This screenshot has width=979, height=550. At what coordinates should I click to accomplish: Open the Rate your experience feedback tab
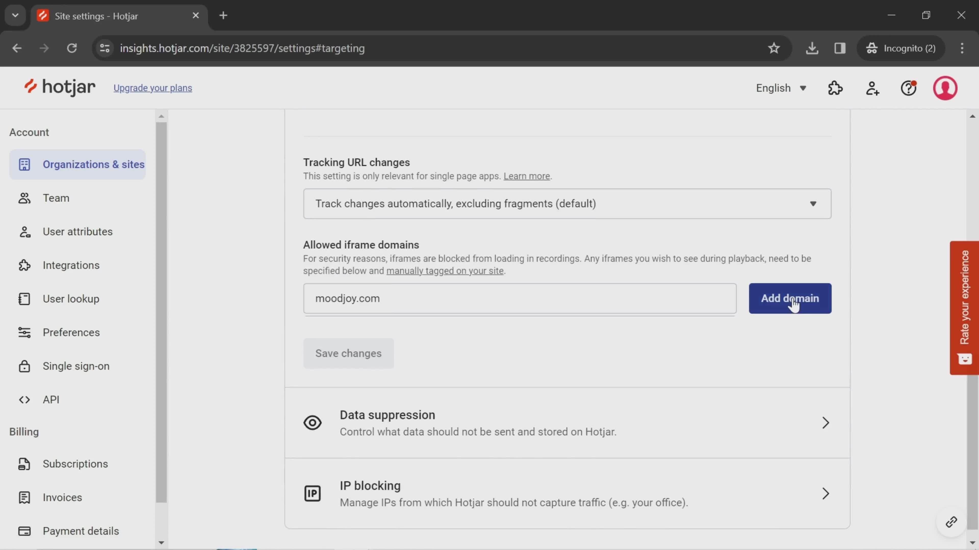964,308
